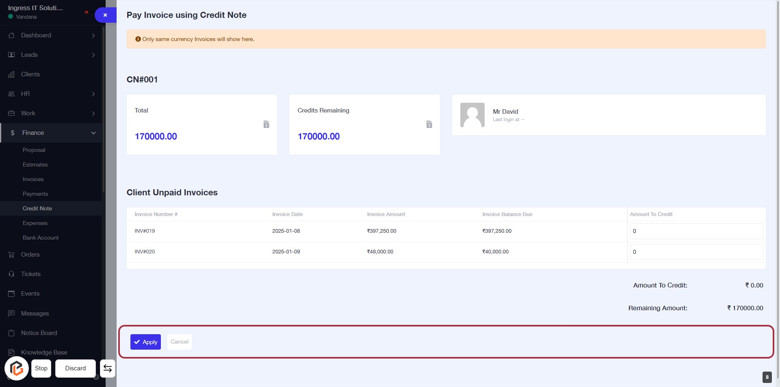780x387 pixels.
Task: Open Bank Account in Finance submenu
Action: 41,238
